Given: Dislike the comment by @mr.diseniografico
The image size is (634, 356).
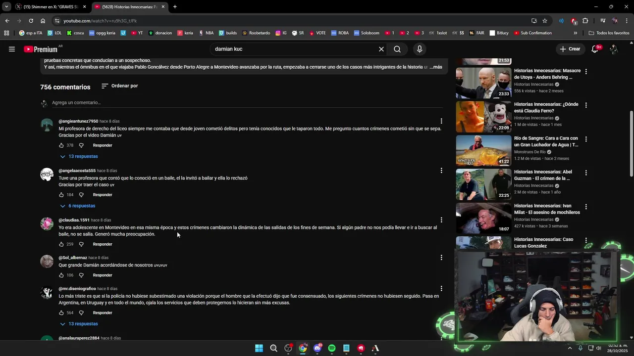Looking at the screenshot, I should pos(81,313).
